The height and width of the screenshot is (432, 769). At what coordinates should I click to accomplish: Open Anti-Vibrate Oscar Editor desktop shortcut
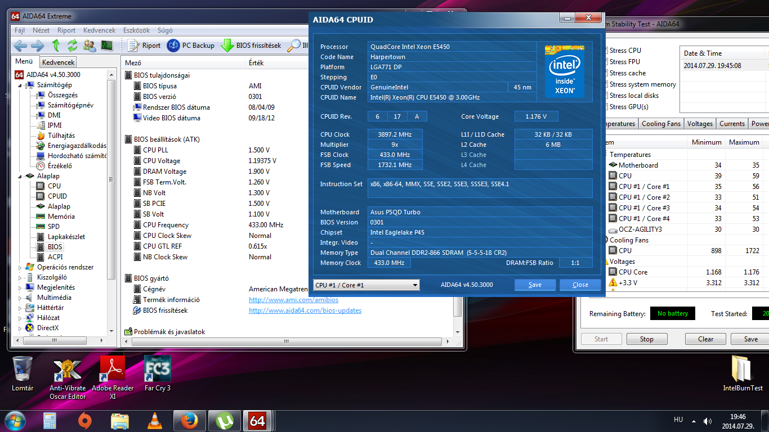coord(68,377)
